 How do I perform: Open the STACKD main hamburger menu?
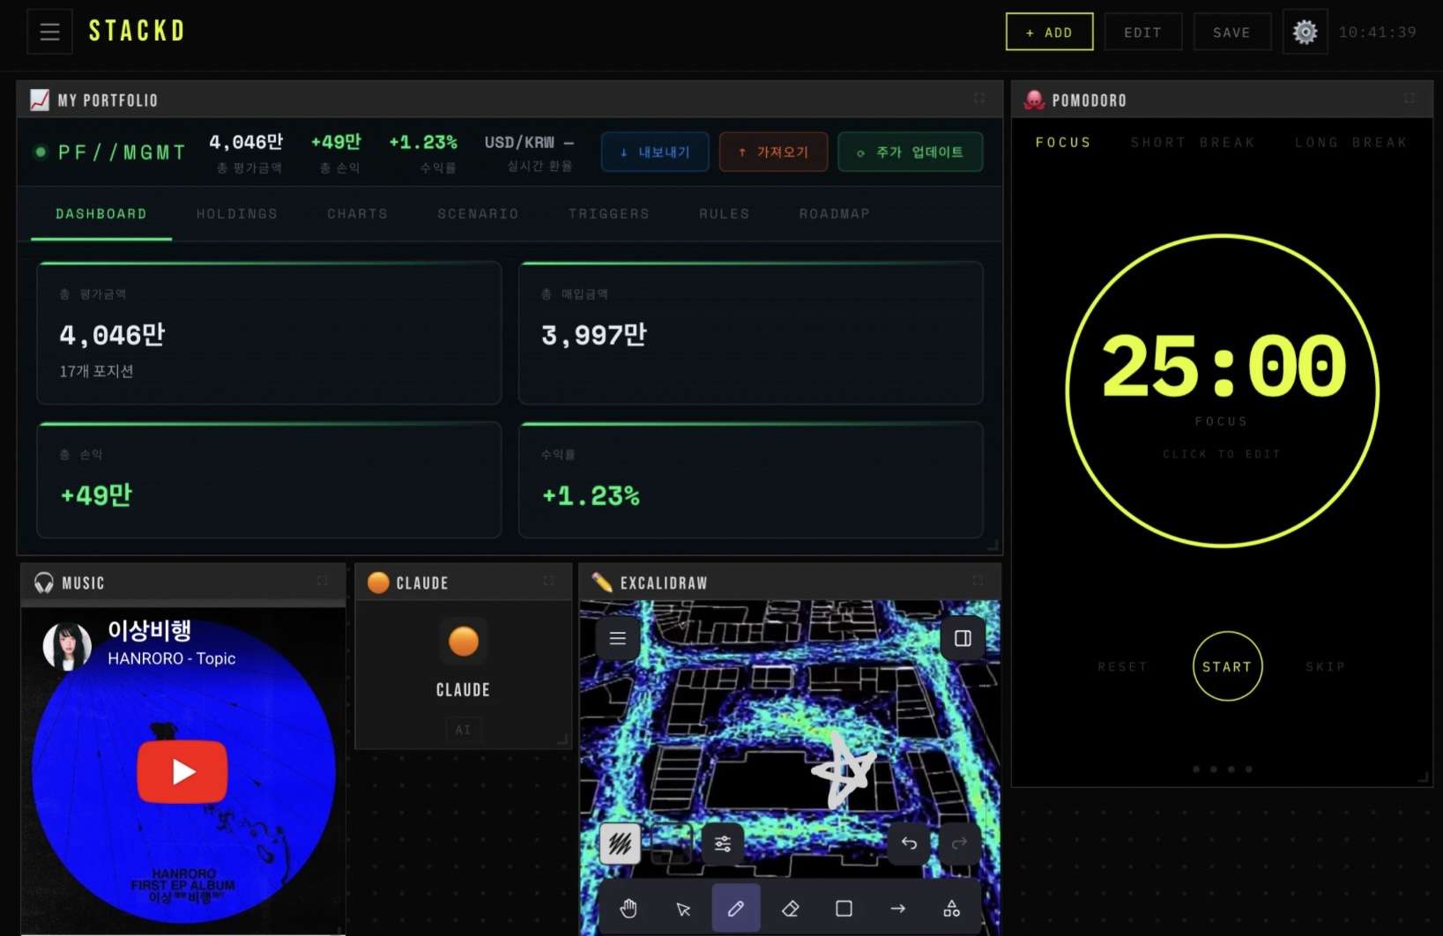point(50,32)
